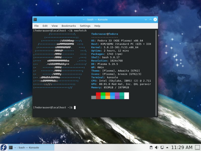Screen dimensions: 201x151
Task: Minimize the Konsole window
Action: (x=146, y=19)
